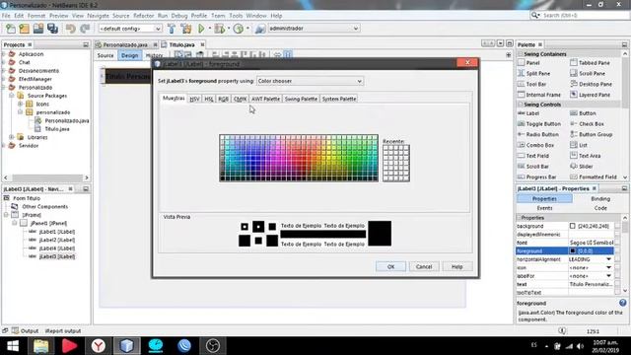The height and width of the screenshot is (355, 631).
Task: Open the administrador dropdown in toolbar
Action: (314, 29)
